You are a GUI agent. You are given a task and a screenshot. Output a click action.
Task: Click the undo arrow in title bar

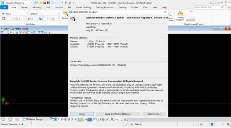coord(56,3)
